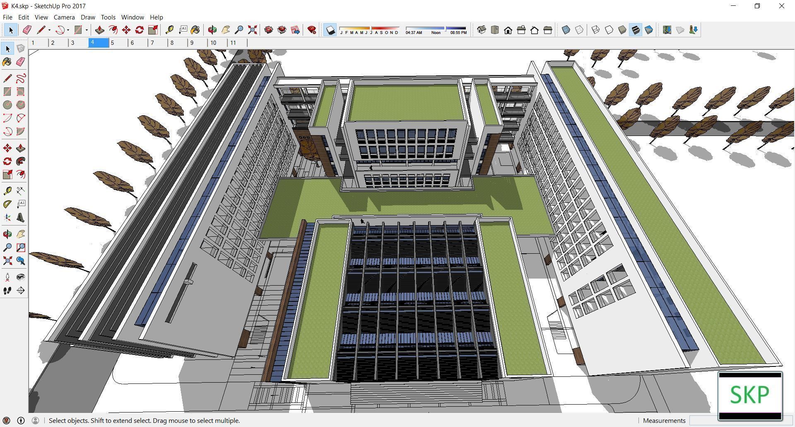Switch to Iso view icon
The height and width of the screenshot is (427, 795).
click(x=482, y=30)
